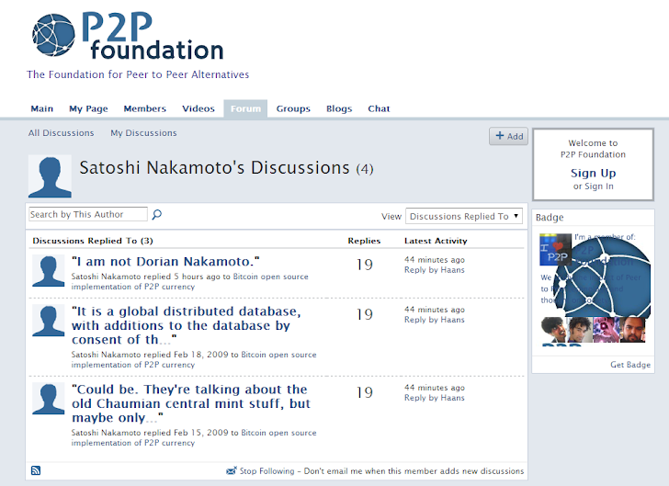Click the envelope icon beside Stop Following

coord(232,471)
